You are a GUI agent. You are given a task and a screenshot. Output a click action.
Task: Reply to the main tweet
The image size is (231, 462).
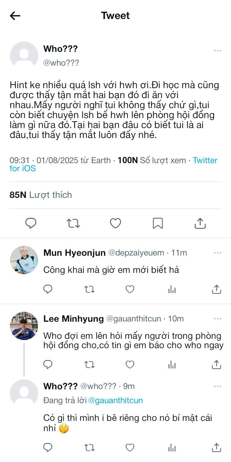(x=31, y=223)
